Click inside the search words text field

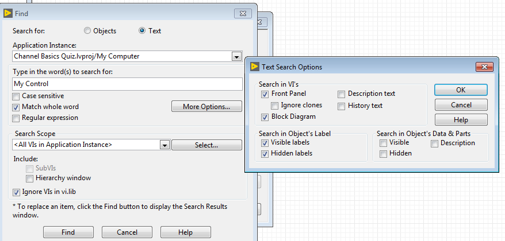[127, 84]
